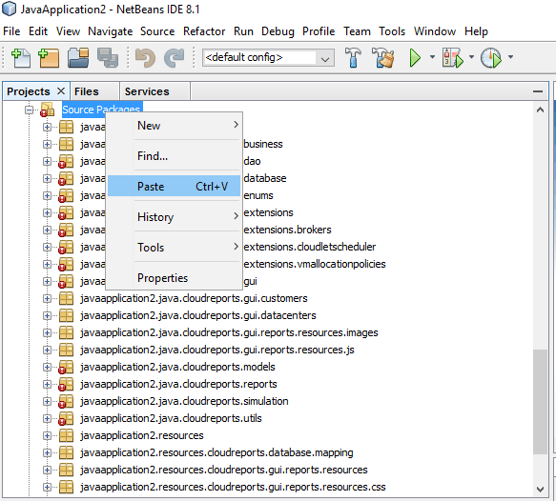The image size is (556, 501).
Task: Collapse the Source Packages tree node
Action: pos(29,110)
